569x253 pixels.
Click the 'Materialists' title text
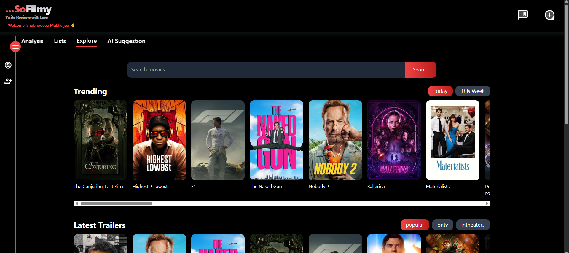coord(438,187)
